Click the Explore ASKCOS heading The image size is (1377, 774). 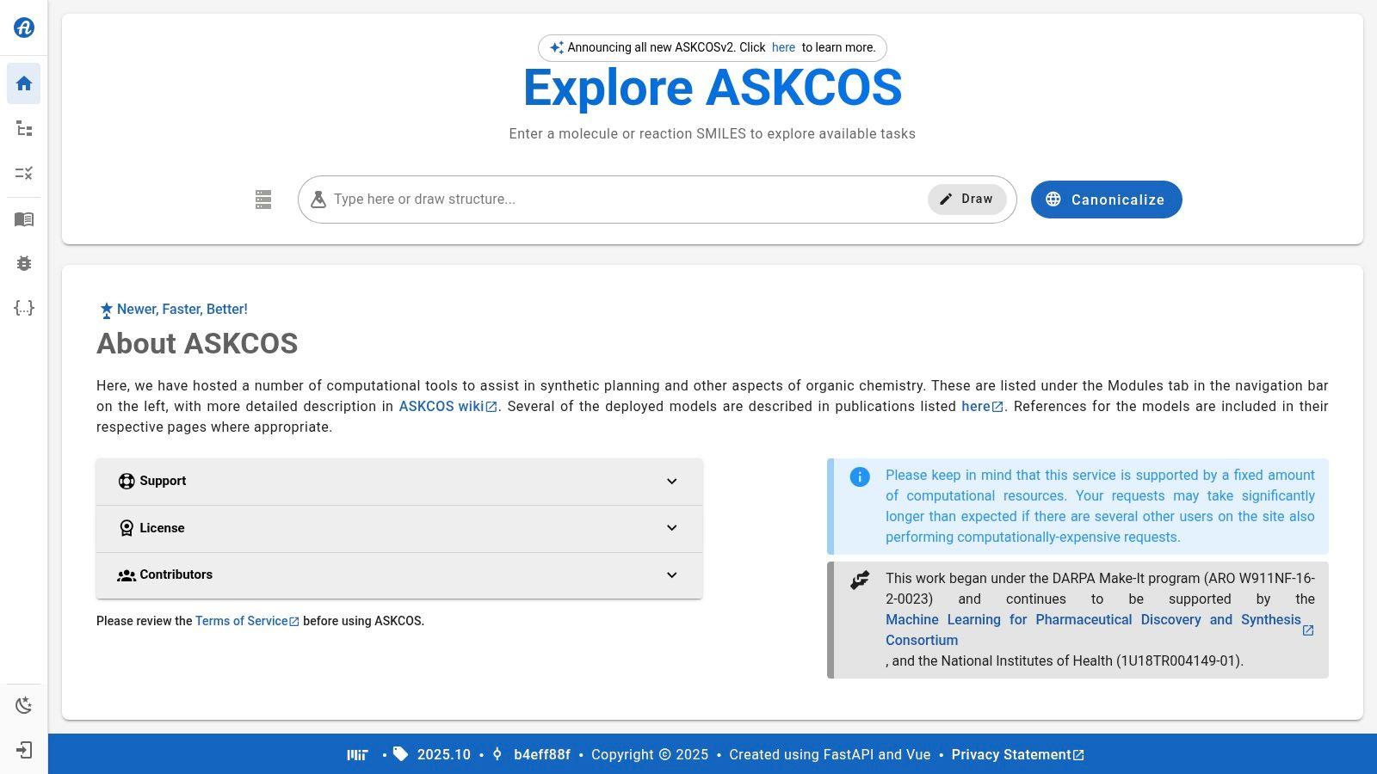tap(713, 89)
